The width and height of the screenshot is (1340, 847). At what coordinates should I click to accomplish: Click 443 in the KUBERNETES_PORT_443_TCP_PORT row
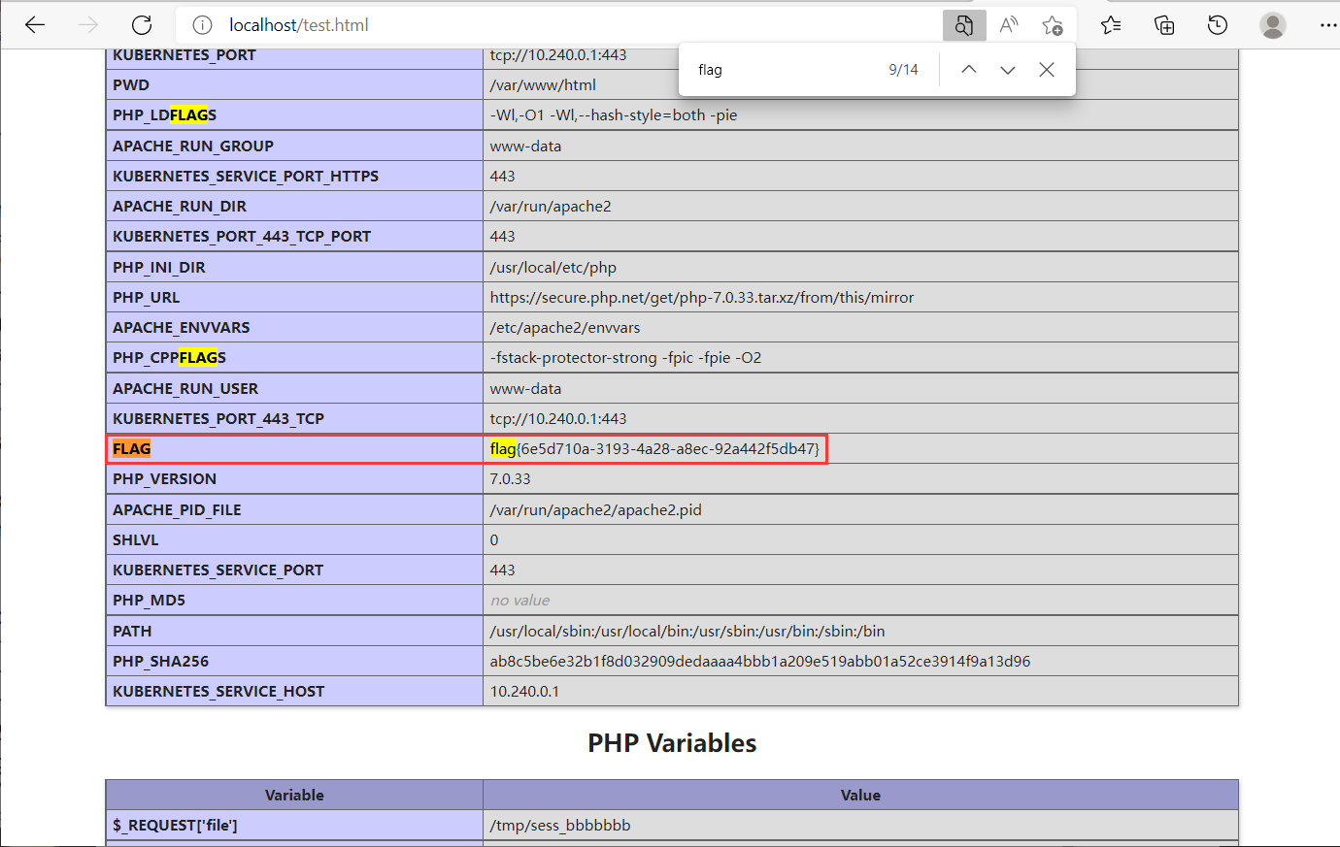pyautogui.click(x=502, y=237)
